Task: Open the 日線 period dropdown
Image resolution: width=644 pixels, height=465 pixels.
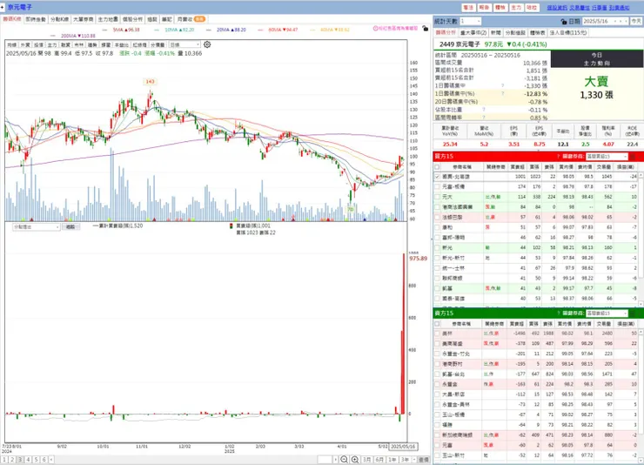Action: (x=184, y=44)
